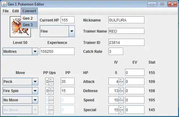Decrease the Special IV spinner

pyautogui.click(x=121, y=112)
